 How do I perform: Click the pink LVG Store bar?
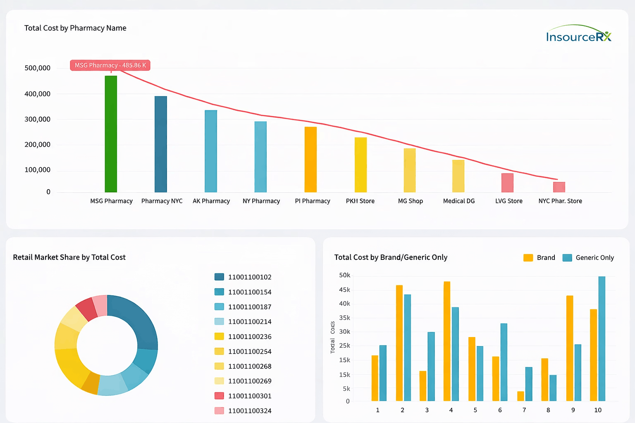507,183
